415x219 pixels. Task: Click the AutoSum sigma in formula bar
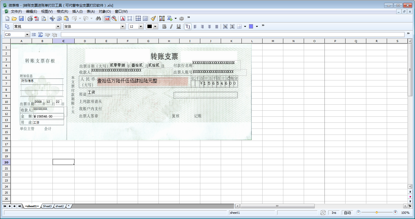(x=40, y=35)
